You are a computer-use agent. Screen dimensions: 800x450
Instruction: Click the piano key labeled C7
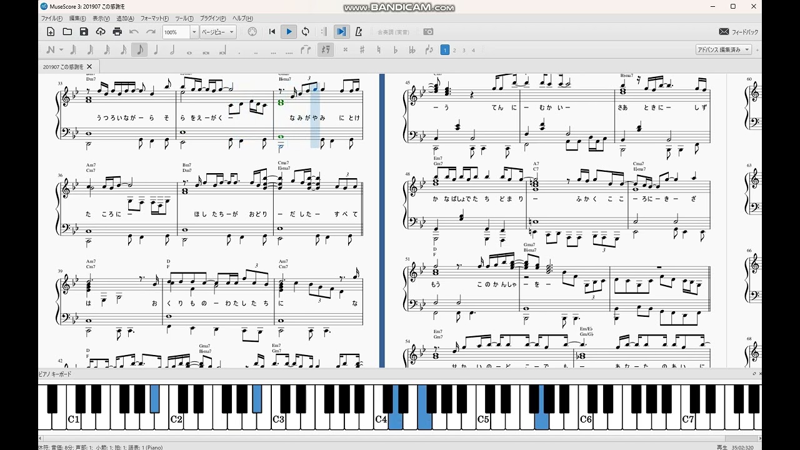687,419
